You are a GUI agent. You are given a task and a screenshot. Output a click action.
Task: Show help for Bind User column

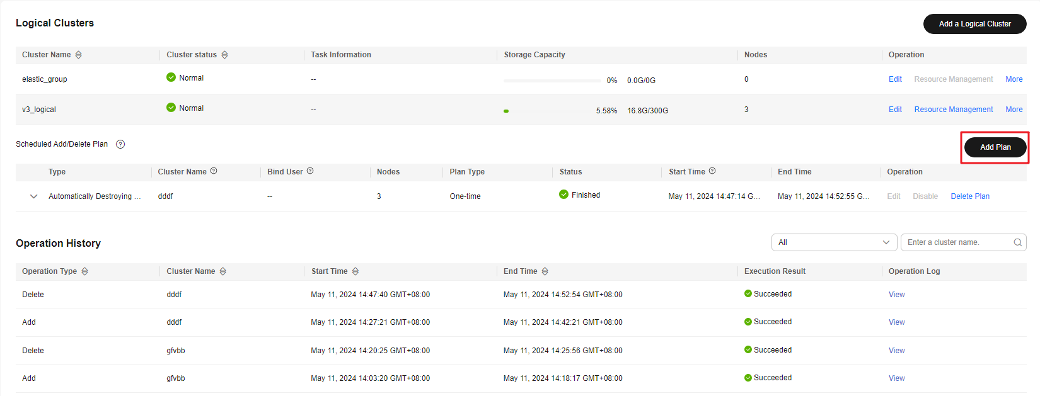point(310,171)
